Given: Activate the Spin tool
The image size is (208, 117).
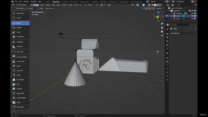Looking at the screenshot, I should [x=20, y=84].
